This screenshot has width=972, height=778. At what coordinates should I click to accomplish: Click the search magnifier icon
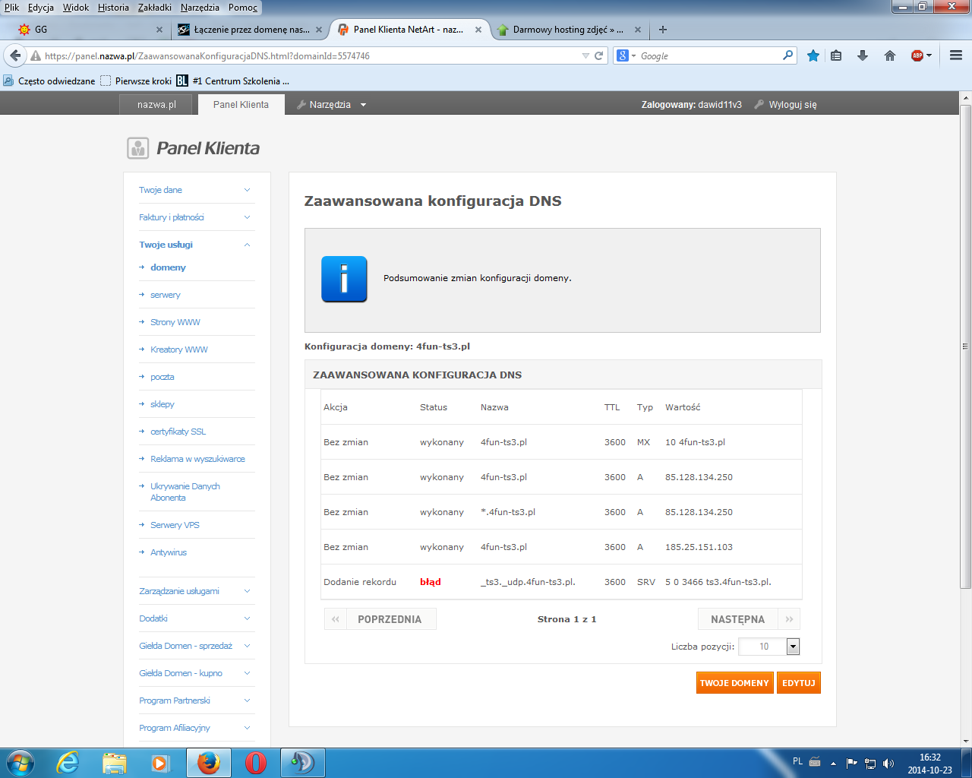[787, 55]
